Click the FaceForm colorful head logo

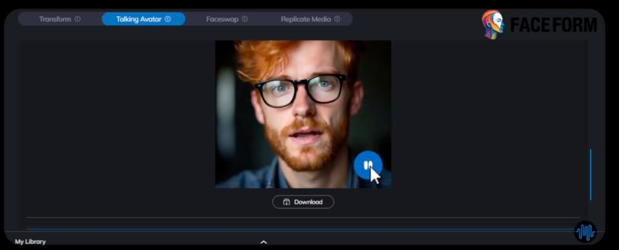493,25
